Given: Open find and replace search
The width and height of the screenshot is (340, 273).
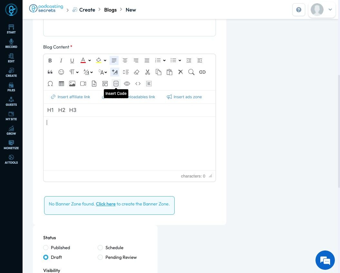Looking at the screenshot, I should (191, 72).
